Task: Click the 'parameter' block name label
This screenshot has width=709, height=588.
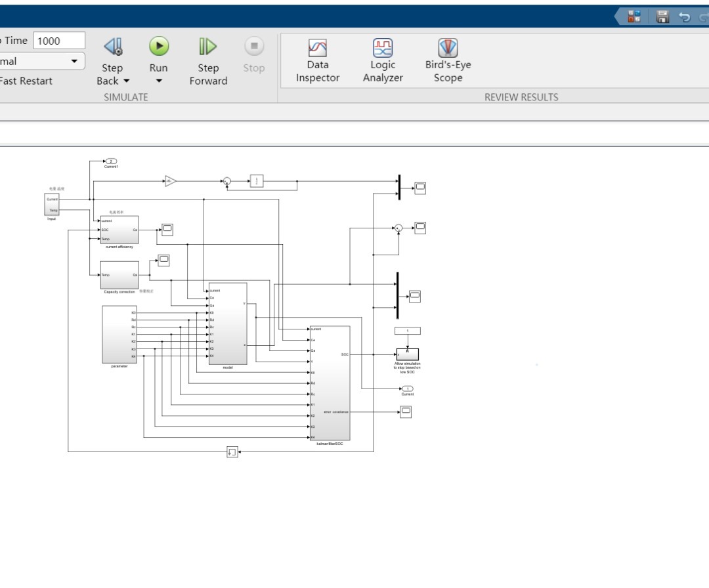Action: 119,366
